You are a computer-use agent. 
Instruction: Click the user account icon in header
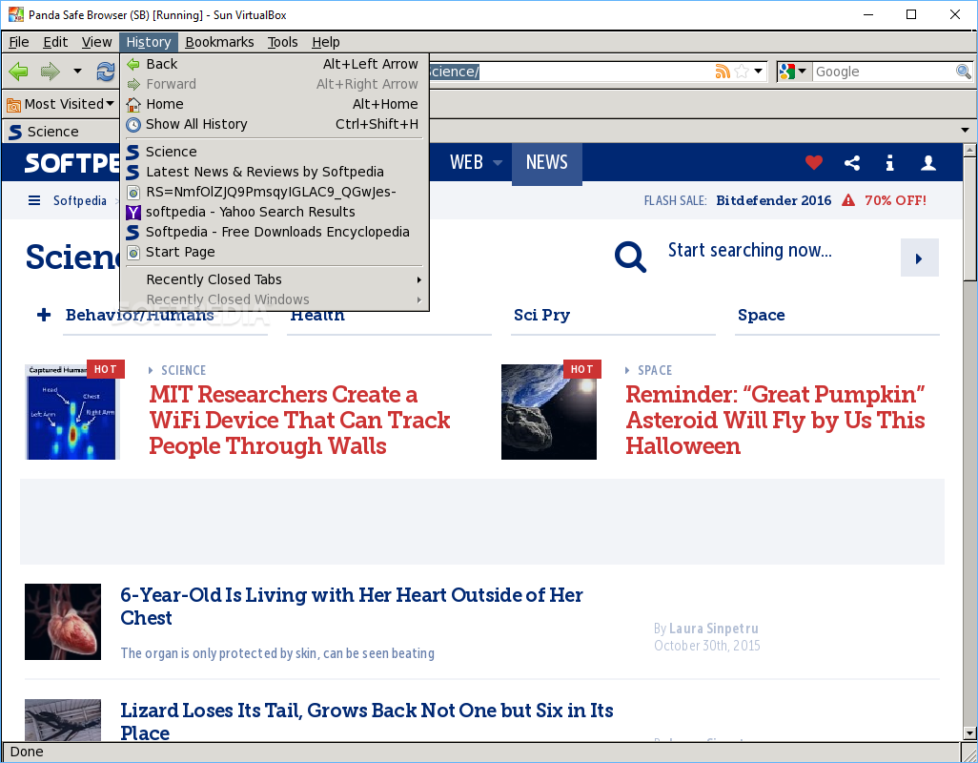click(928, 163)
